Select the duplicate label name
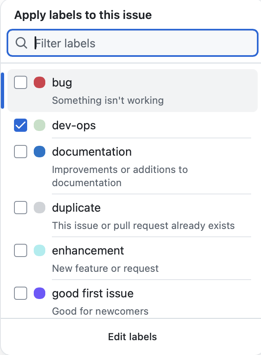The width and height of the screenshot is (261, 355). pos(76,208)
